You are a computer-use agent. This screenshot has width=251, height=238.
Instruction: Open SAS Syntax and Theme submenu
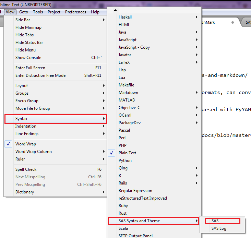coord(154,221)
